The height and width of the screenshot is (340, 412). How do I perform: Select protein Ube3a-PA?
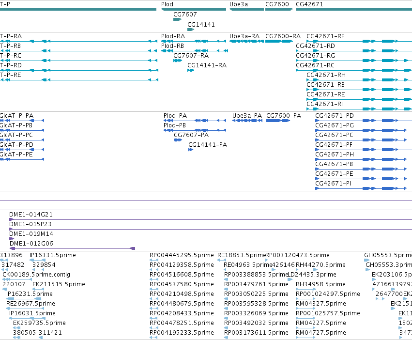point(247,116)
